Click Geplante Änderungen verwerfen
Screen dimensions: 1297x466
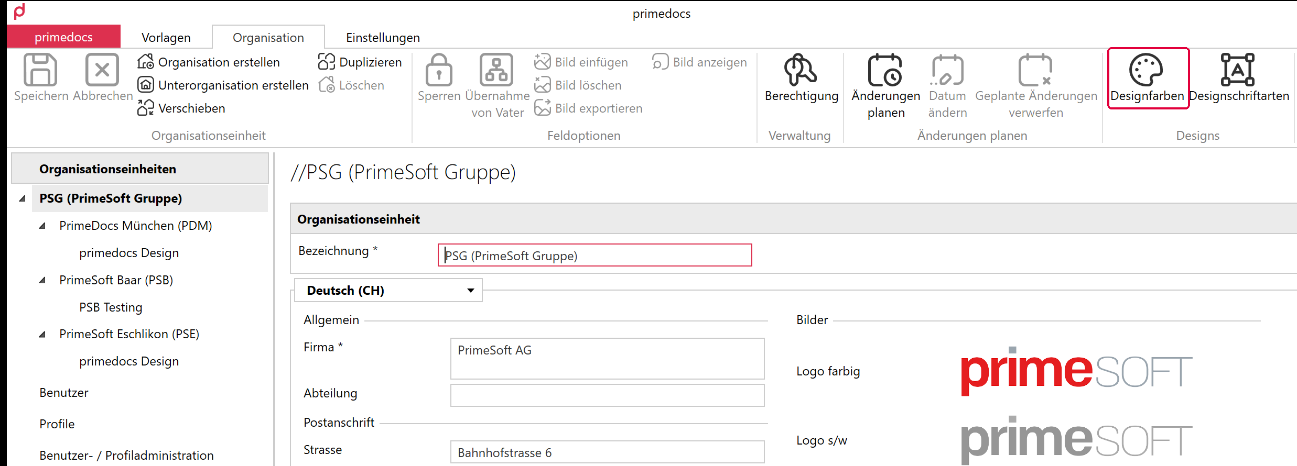[1036, 86]
